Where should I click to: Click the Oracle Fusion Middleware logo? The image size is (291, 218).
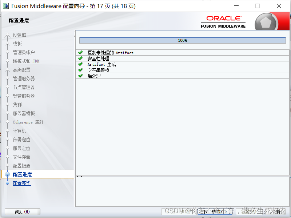click(x=223, y=22)
